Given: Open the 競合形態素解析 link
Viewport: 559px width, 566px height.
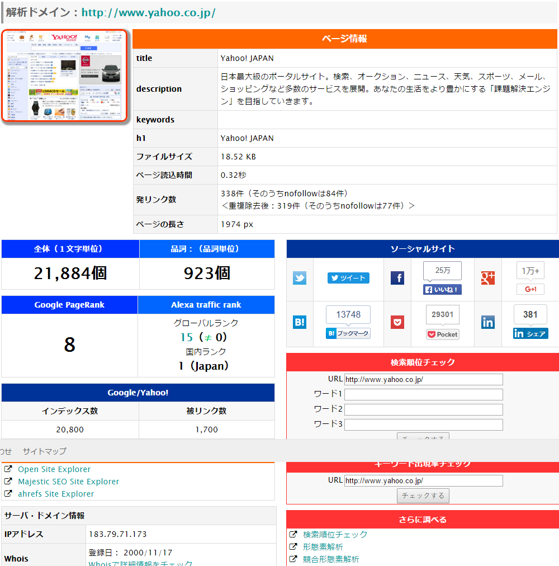Looking at the screenshot, I should [331, 559].
